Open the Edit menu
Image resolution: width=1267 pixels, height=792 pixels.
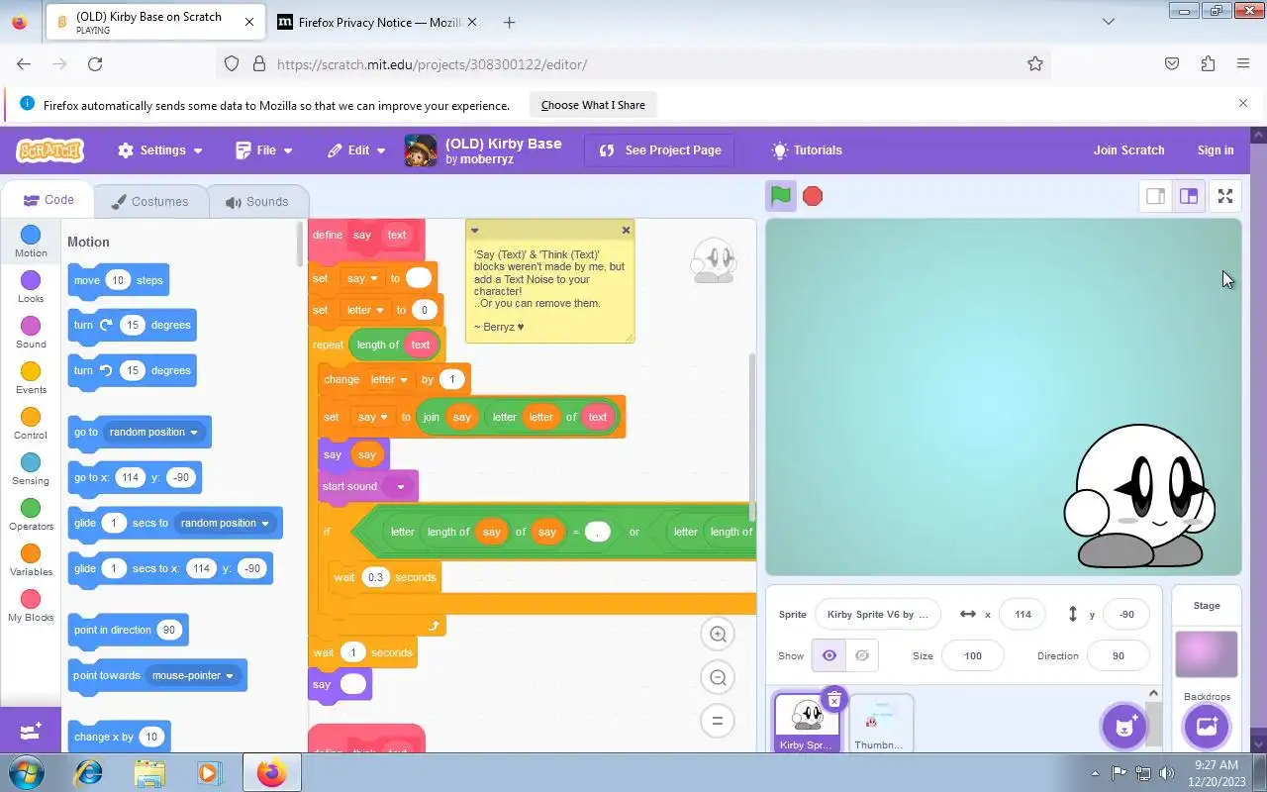(x=357, y=150)
